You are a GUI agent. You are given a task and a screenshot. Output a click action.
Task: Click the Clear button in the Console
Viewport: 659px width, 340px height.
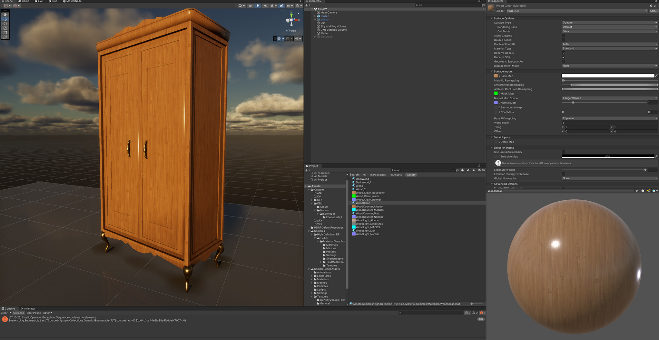pyautogui.click(x=4, y=313)
